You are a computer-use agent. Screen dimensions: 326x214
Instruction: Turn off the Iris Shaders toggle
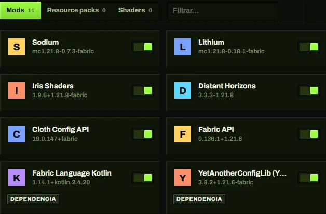pos(143,90)
